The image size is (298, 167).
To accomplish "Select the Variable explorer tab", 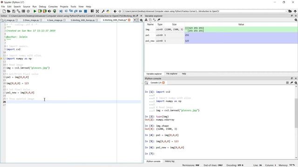I will (154, 74).
